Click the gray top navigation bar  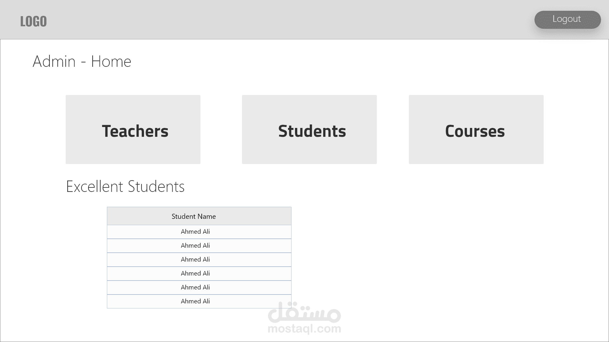[285, 20]
